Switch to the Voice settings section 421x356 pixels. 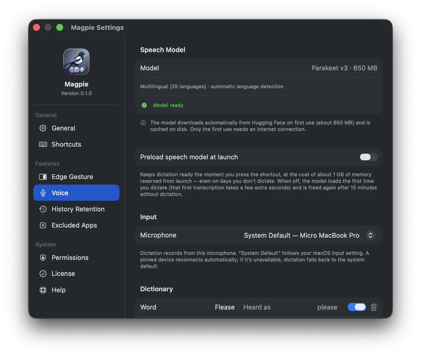click(x=76, y=193)
